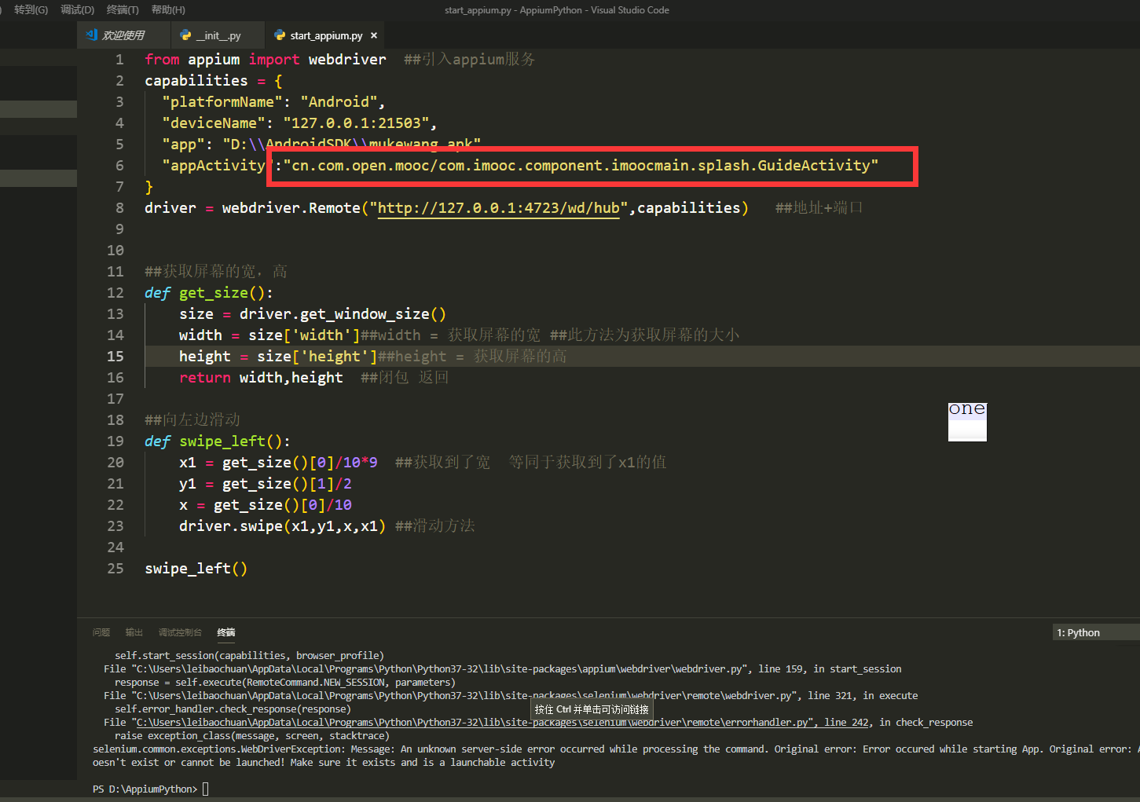This screenshot has width=1140, height=802.
Task: Click line number 12 in the gutter
Action: point(115,293)
